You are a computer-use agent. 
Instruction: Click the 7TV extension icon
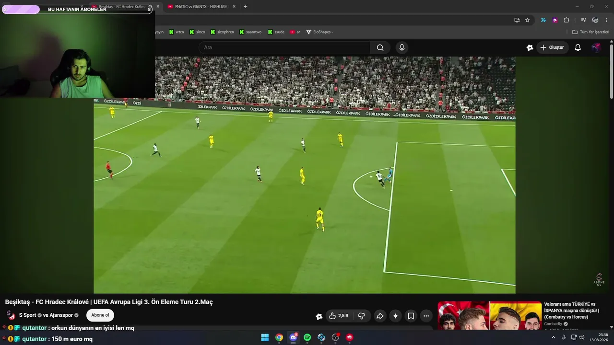click(543, 20)
